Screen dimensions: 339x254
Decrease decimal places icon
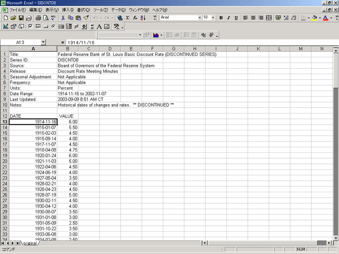pyautogui.click(x=294, y=18)
